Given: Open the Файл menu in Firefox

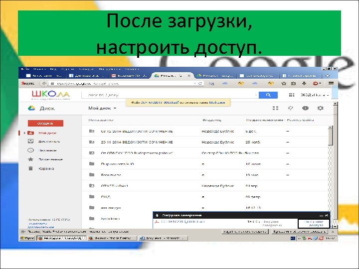Looking at the screenshot, I should (25, 69).
